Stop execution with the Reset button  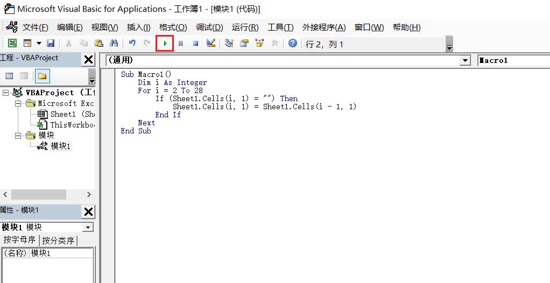click(x=196, y=44)
